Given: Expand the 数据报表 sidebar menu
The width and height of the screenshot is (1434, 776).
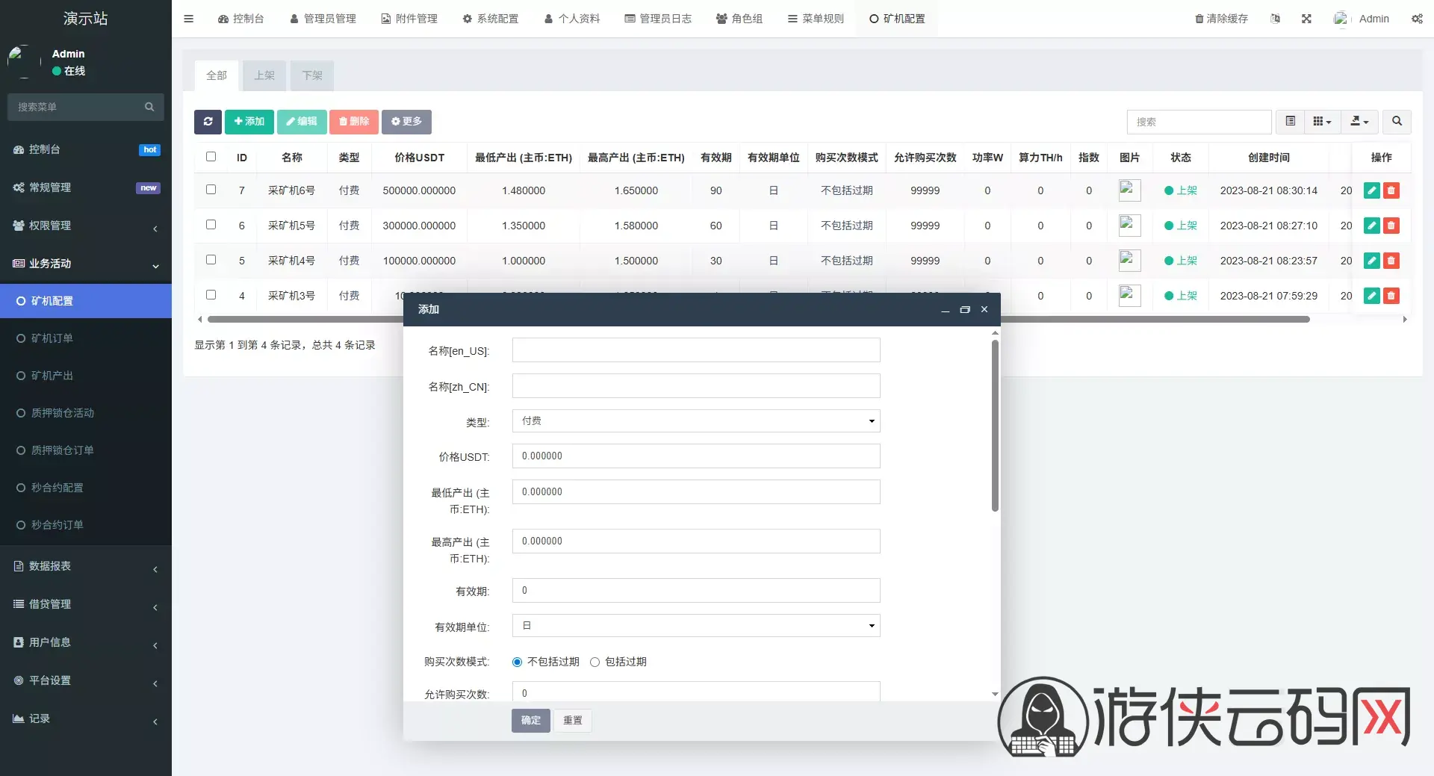Looking at the screenshot, I should point(86,566).
